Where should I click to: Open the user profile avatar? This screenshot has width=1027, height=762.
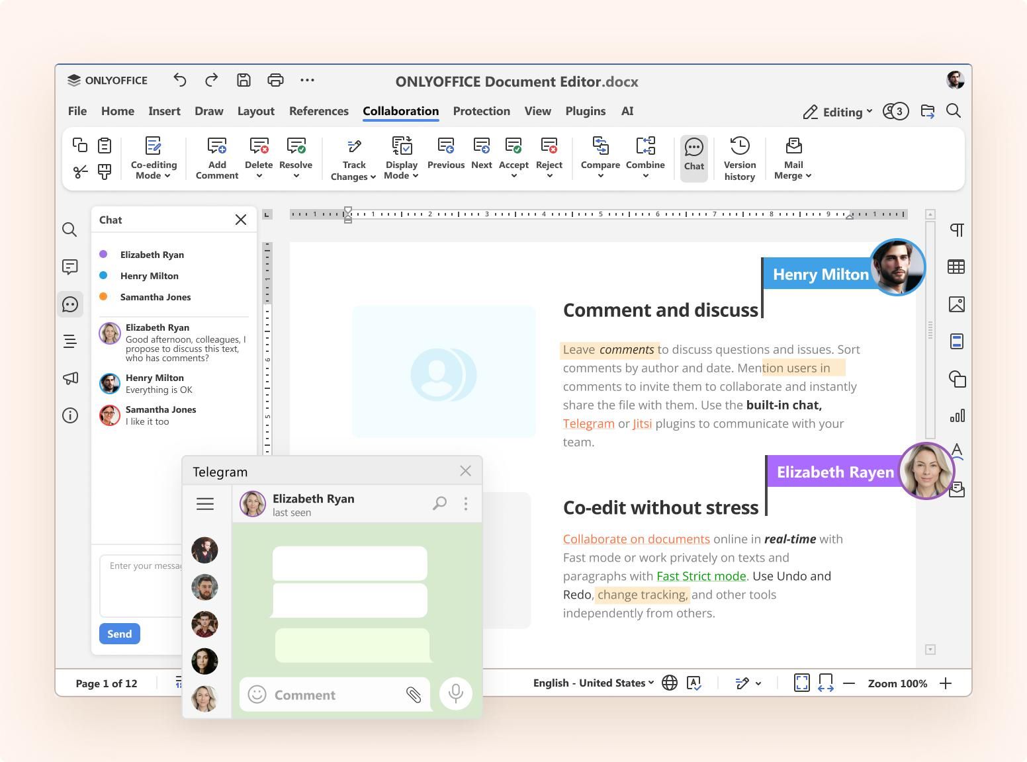coord(955,80)
